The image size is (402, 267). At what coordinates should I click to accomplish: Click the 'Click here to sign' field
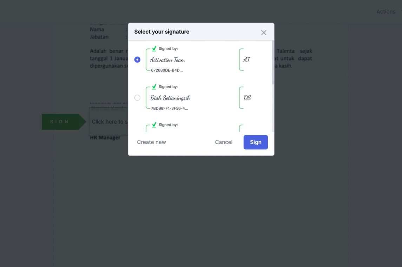click(109, 122)
